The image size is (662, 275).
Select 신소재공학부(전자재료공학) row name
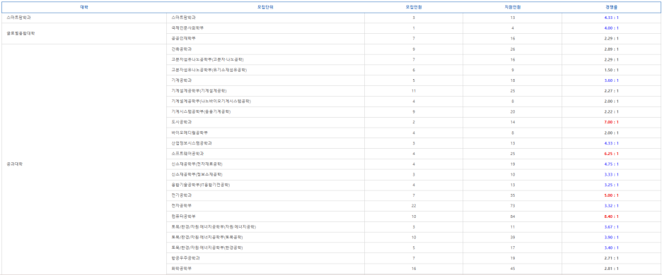click(x=197, y=164)
